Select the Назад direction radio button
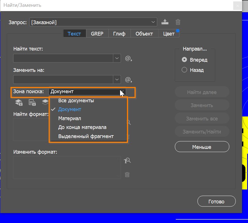The height and width of the screenshot is (223, 248). (184, 70)
